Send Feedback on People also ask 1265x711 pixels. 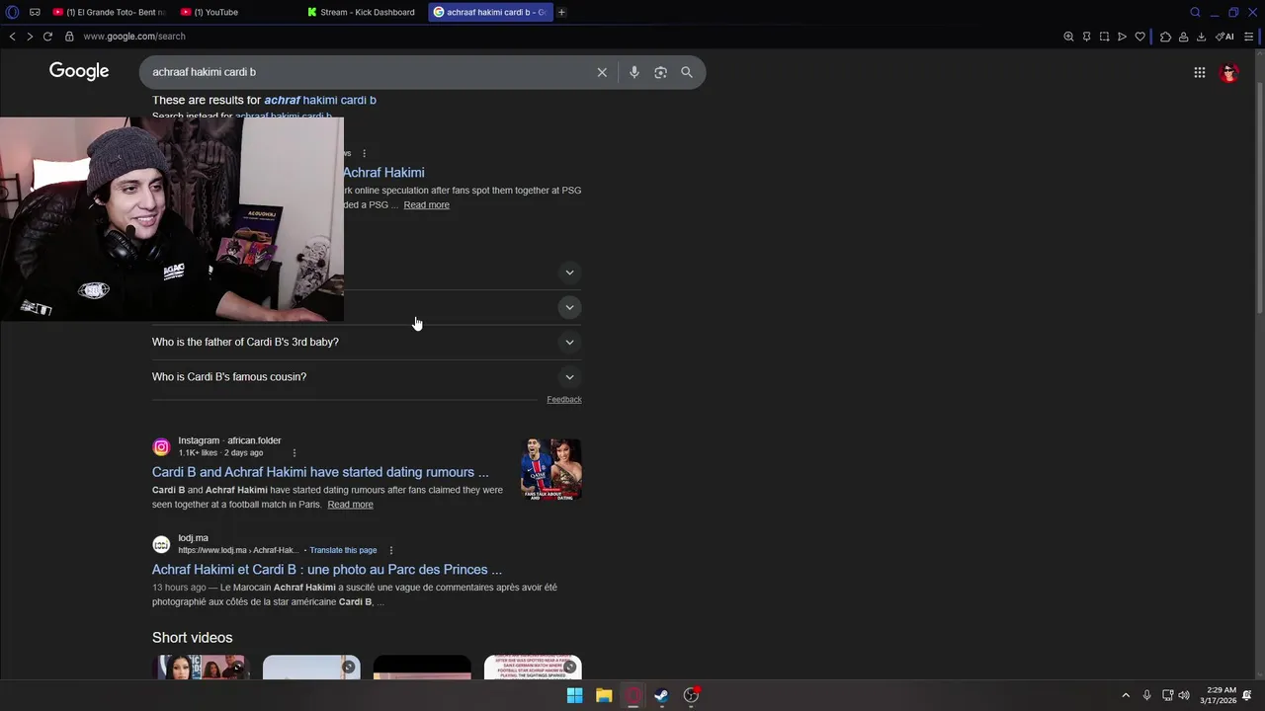(x=564, y=399)
